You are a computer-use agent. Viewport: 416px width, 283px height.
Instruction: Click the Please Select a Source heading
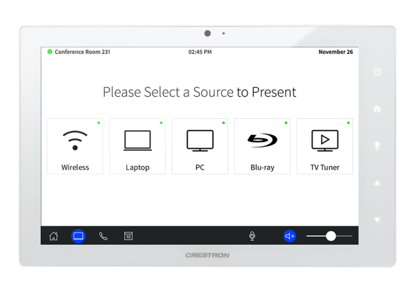[200, 92]
